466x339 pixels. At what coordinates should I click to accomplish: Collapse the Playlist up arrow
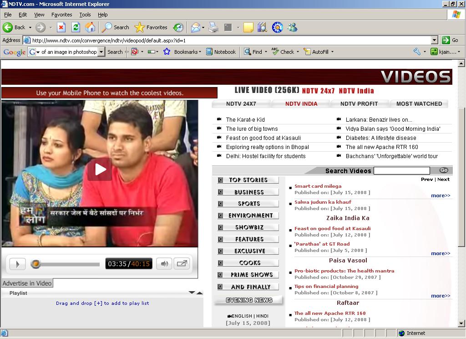[x=200, y=293]
